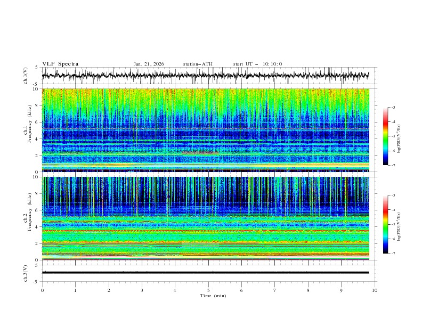422x326 pixels.
Task: Click the station=ATH label
Action: point(198,64)
